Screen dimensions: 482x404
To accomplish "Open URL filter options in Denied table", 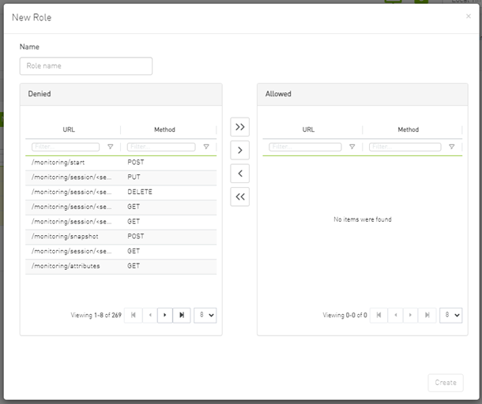I will [110, 147].
